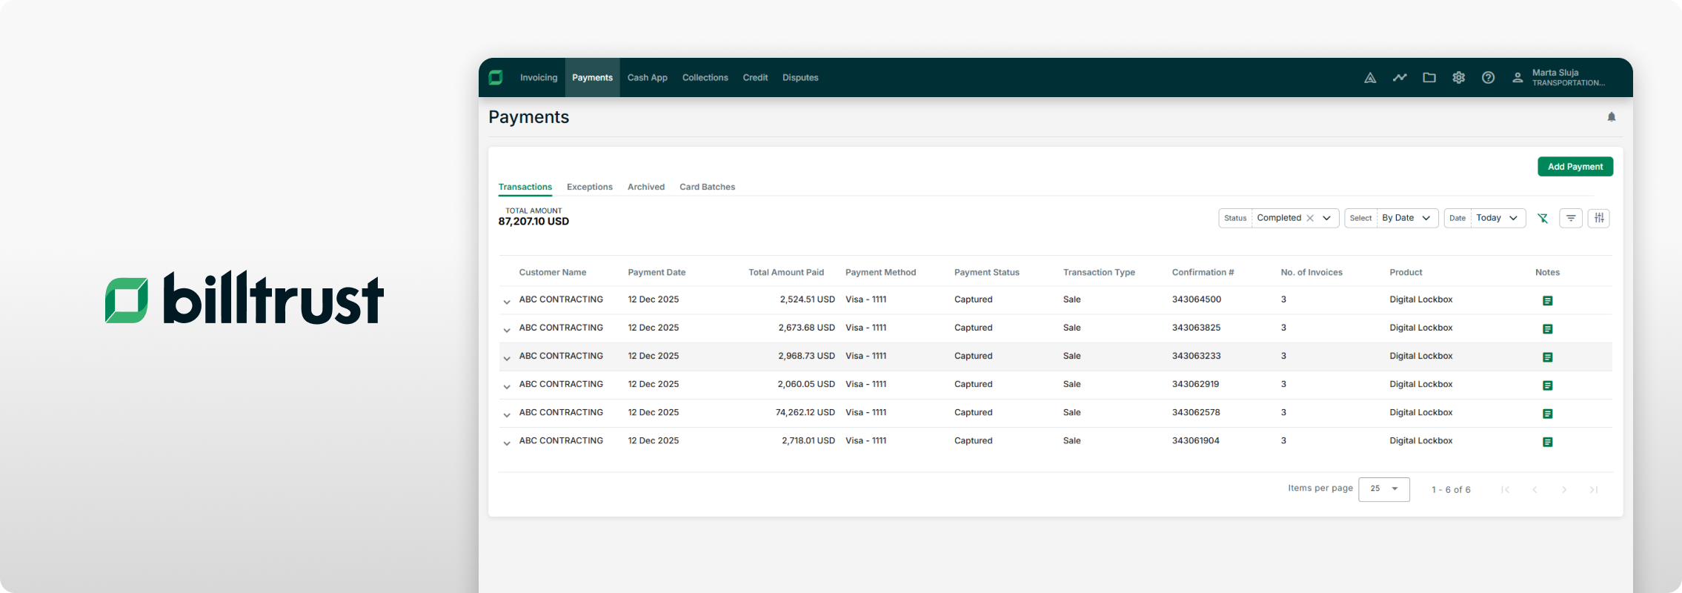The height and width of the screenshot is (593, 1682).
Task: Switch to the Transactions tab
Action: 525,187
